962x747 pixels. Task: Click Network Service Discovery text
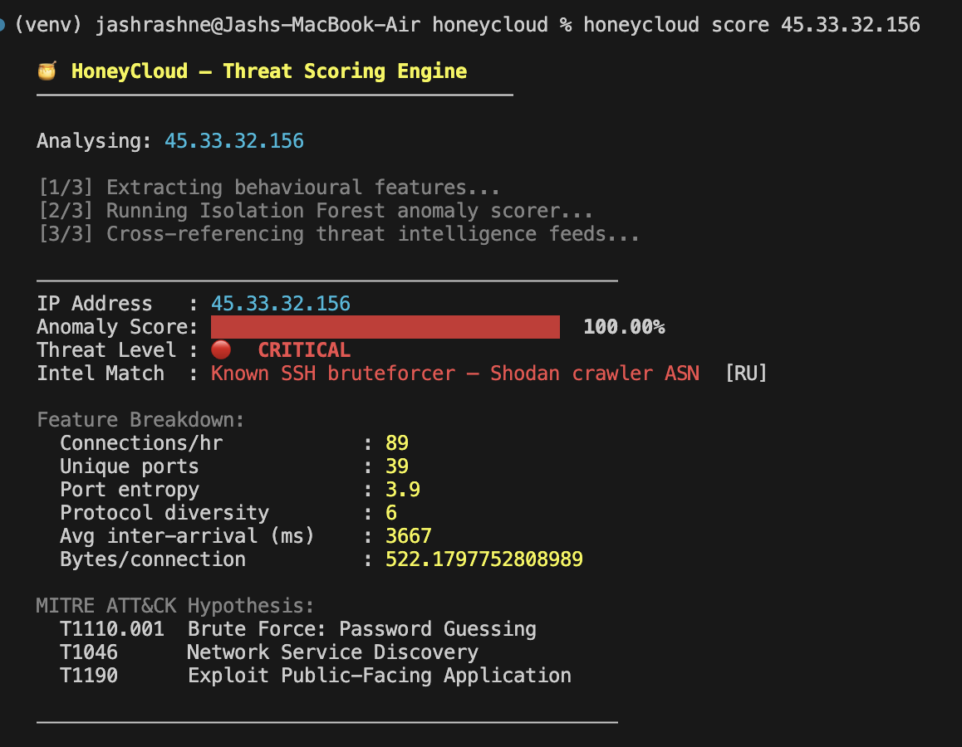[x=332, y=652]
